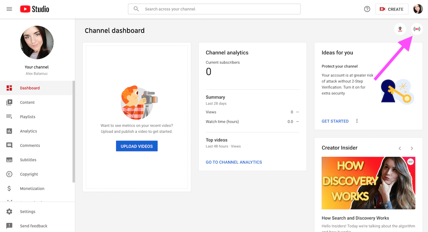Open the hamburger navigation menu
The width and height of the screenshot is (428, 232).
(x=9, y=9)
